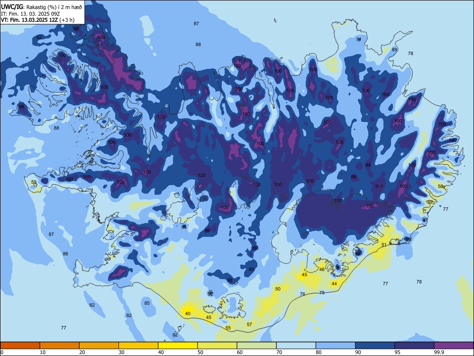Select the amber 20–30 legend swatch
The image size is (474, 356).
[x=99, y=346]
